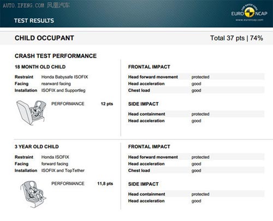This screenshot has width=273, height=221.
Task: Select the CHILD OCCUPANT heading
Action: (x=44, y=38)
